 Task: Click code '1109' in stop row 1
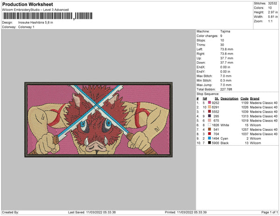click(245, 103)
